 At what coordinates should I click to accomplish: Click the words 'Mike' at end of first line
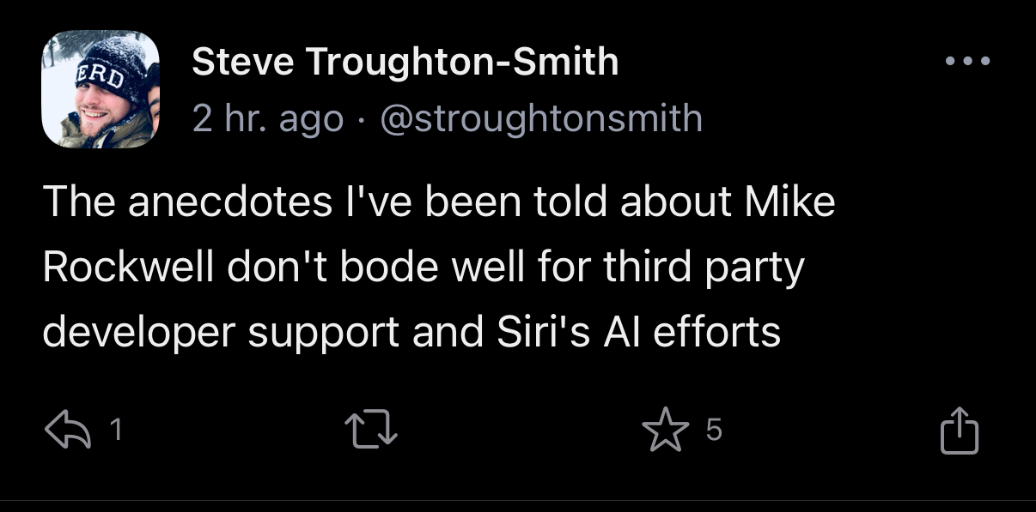[x=789, y=202]
